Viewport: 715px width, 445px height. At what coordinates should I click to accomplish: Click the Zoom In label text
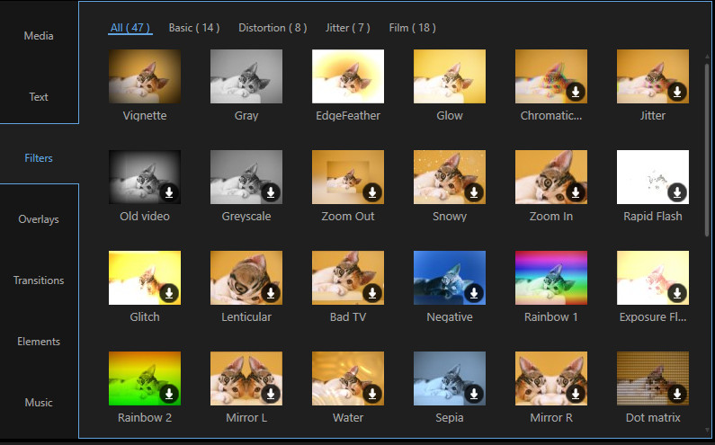click(551, 216)
